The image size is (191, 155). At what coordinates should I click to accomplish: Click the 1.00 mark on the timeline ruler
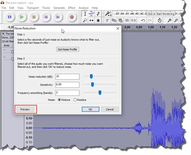click(x=151, y=27)
